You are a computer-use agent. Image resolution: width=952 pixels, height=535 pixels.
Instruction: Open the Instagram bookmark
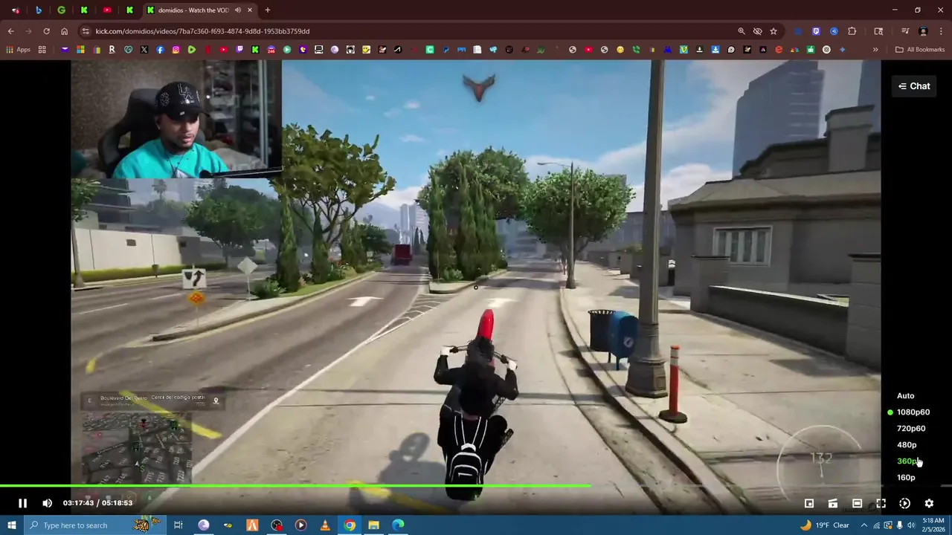click(x=176, y=50)
